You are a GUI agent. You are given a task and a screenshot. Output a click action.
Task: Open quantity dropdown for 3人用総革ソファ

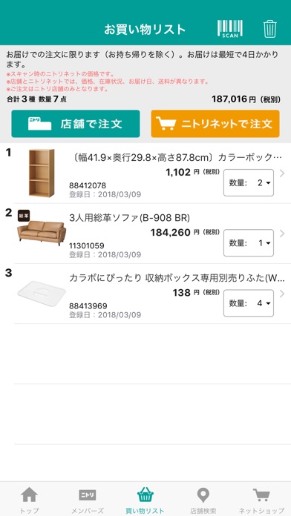coord(249,243)
